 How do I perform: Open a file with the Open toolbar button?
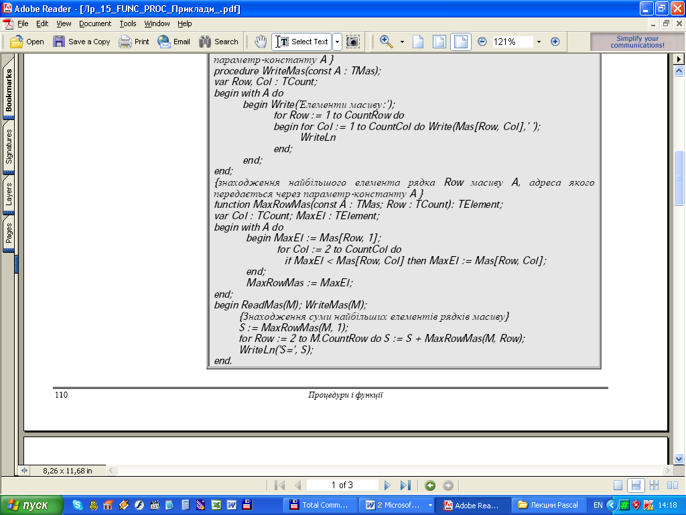point(27,42)
